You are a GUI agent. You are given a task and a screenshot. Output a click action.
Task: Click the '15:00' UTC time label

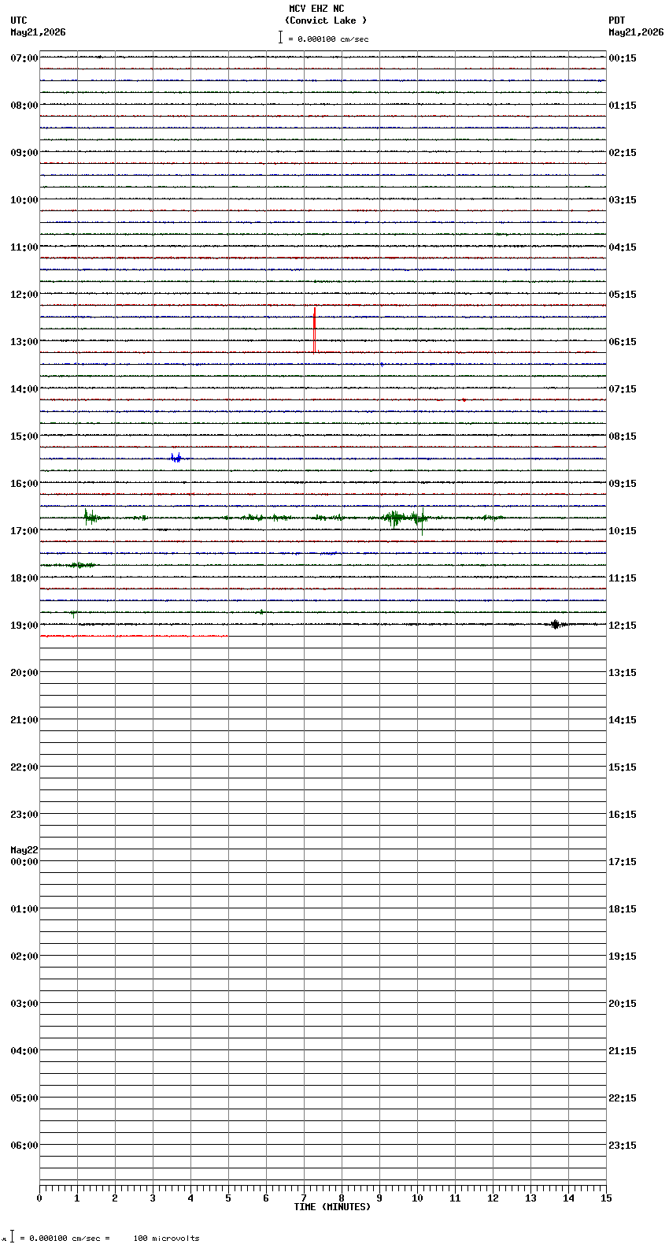(24, 436)
